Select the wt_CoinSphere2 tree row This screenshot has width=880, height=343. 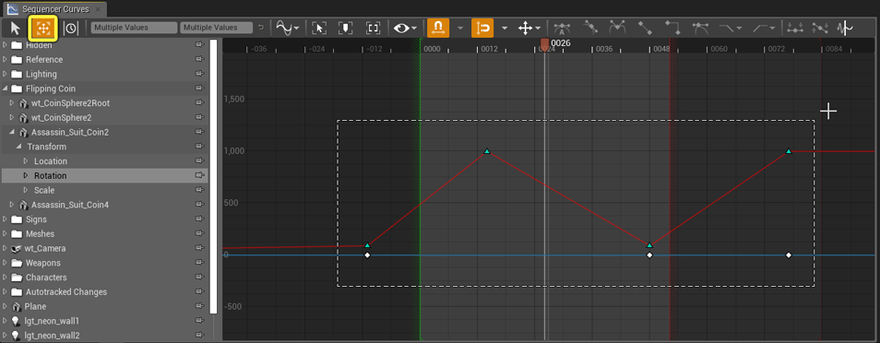104,118
